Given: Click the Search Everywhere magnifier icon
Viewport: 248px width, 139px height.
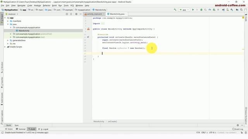Looking at the screenshot, I should coord(241,10).
